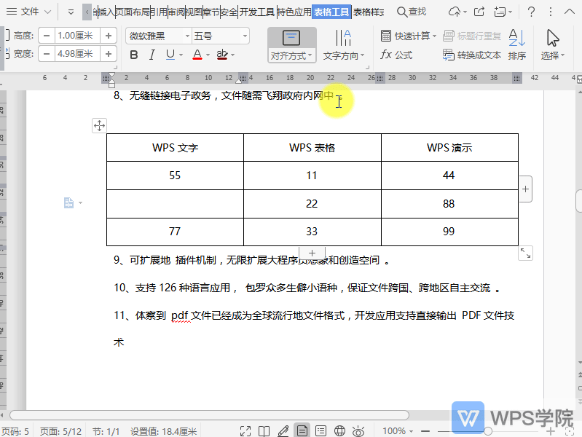Expand the underline style dropdown arrow

coord(181,55)
